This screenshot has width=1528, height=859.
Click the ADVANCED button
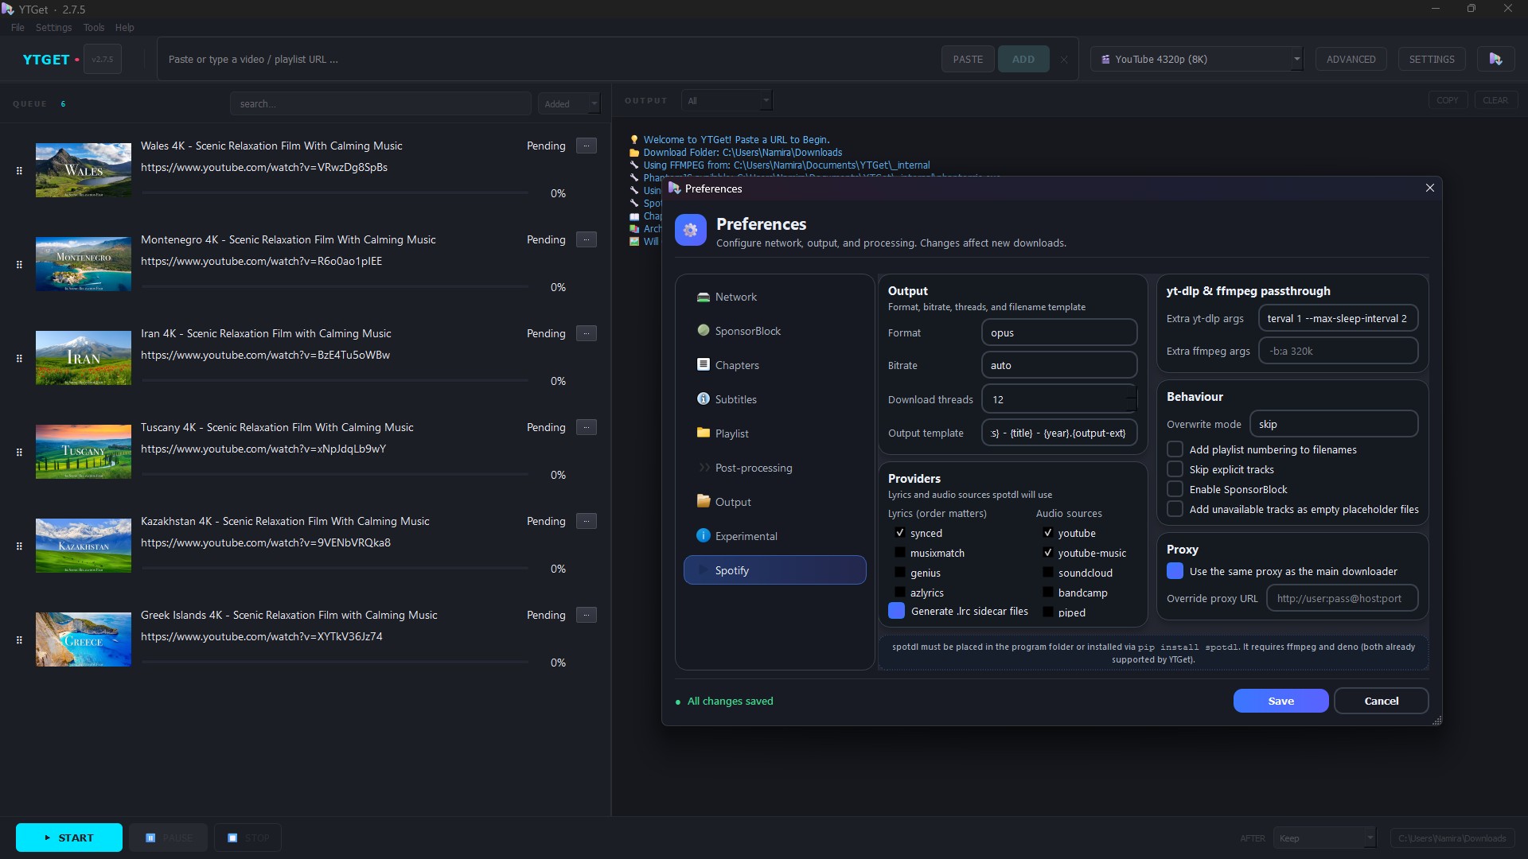click(x=1351, y=59)
